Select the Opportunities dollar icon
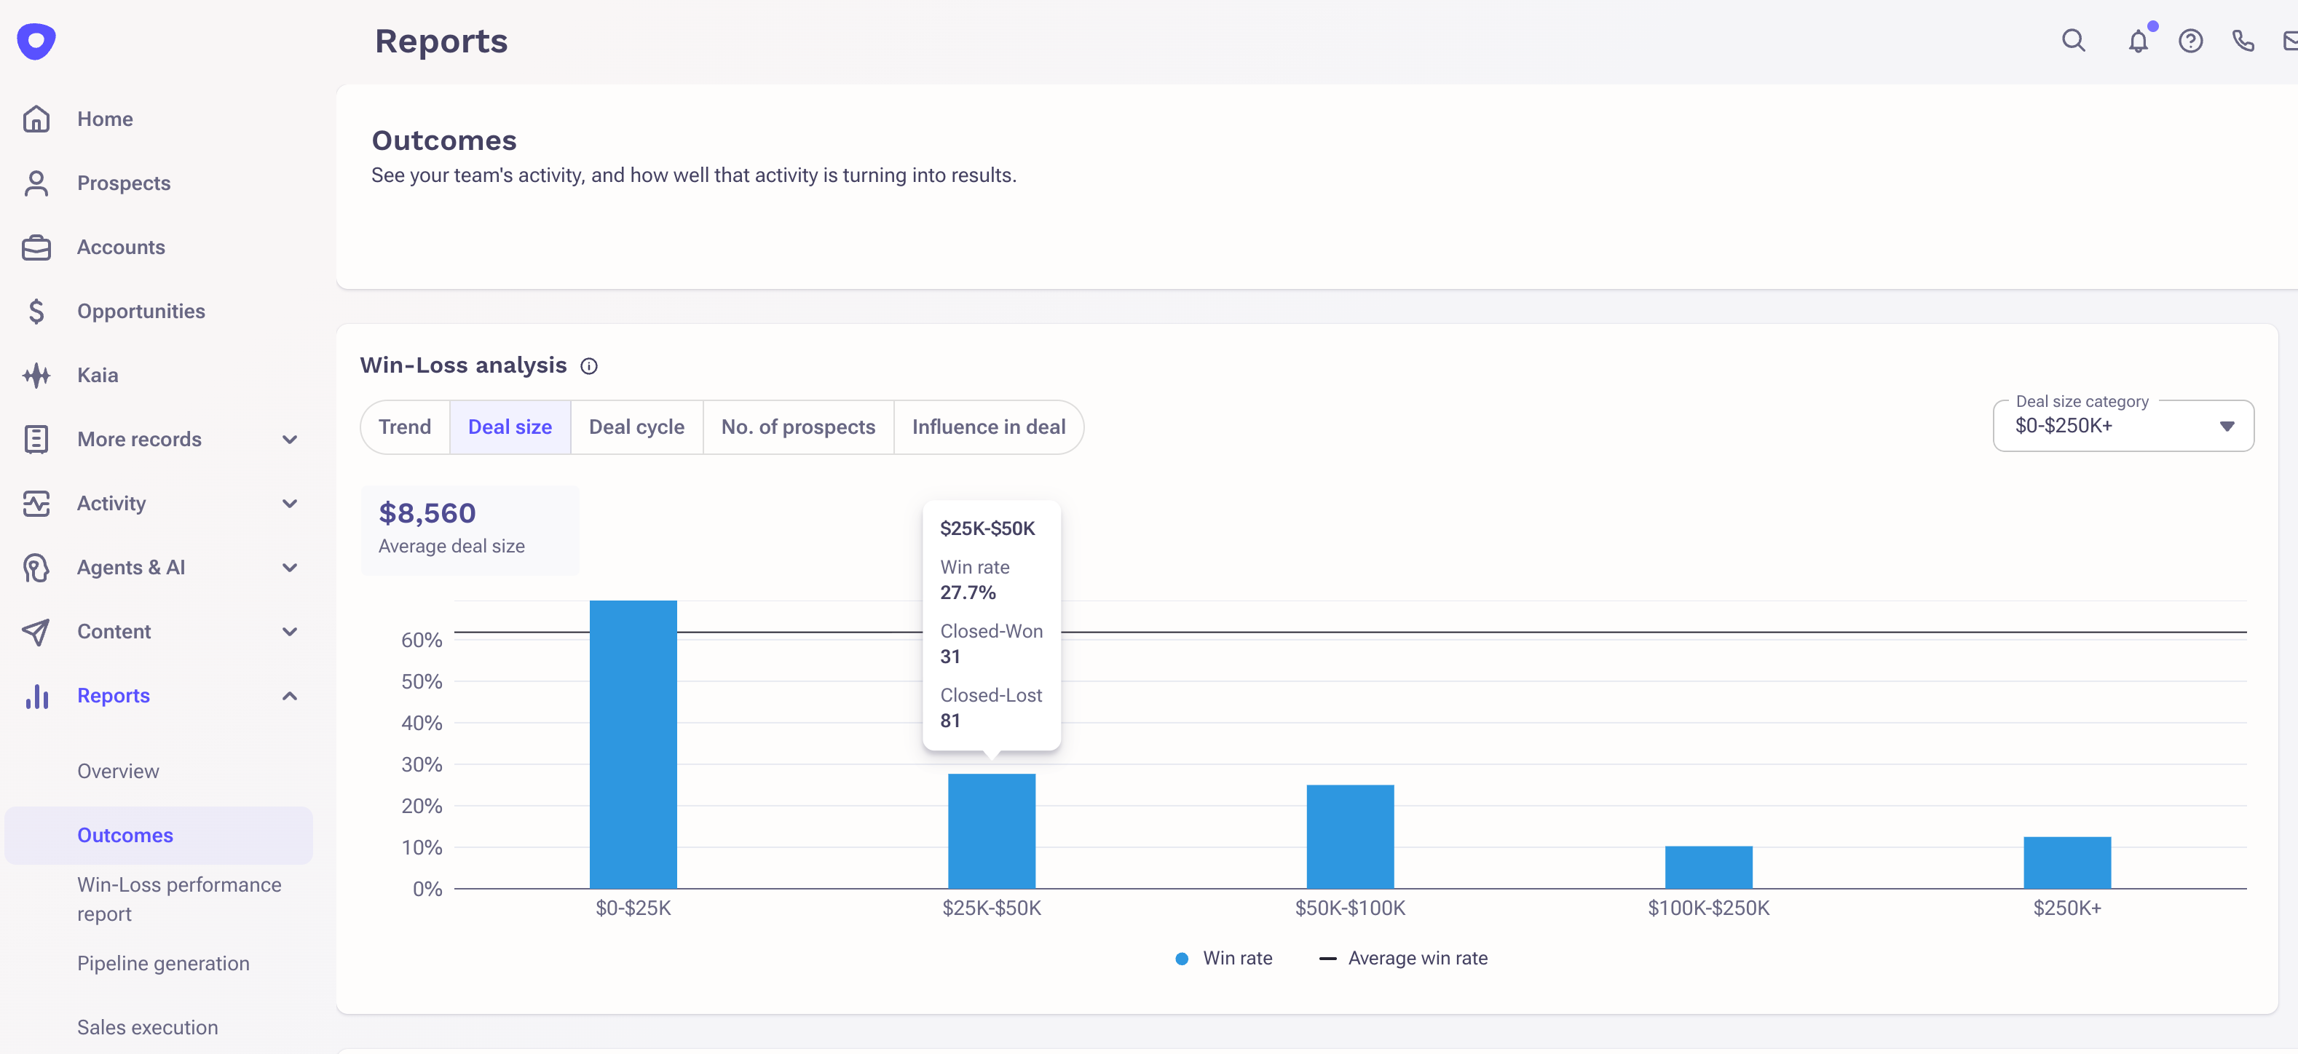This screenshot has width=2298, height=1054. [36, 312]
